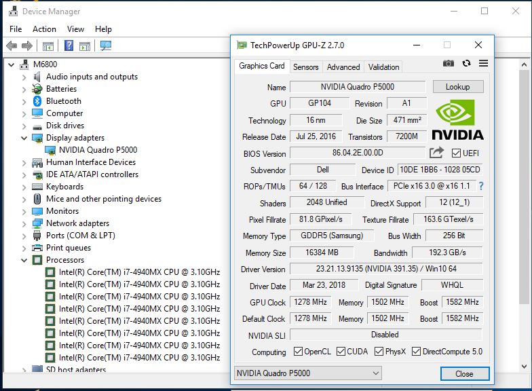Open the View menu

(x=75, y=29)
